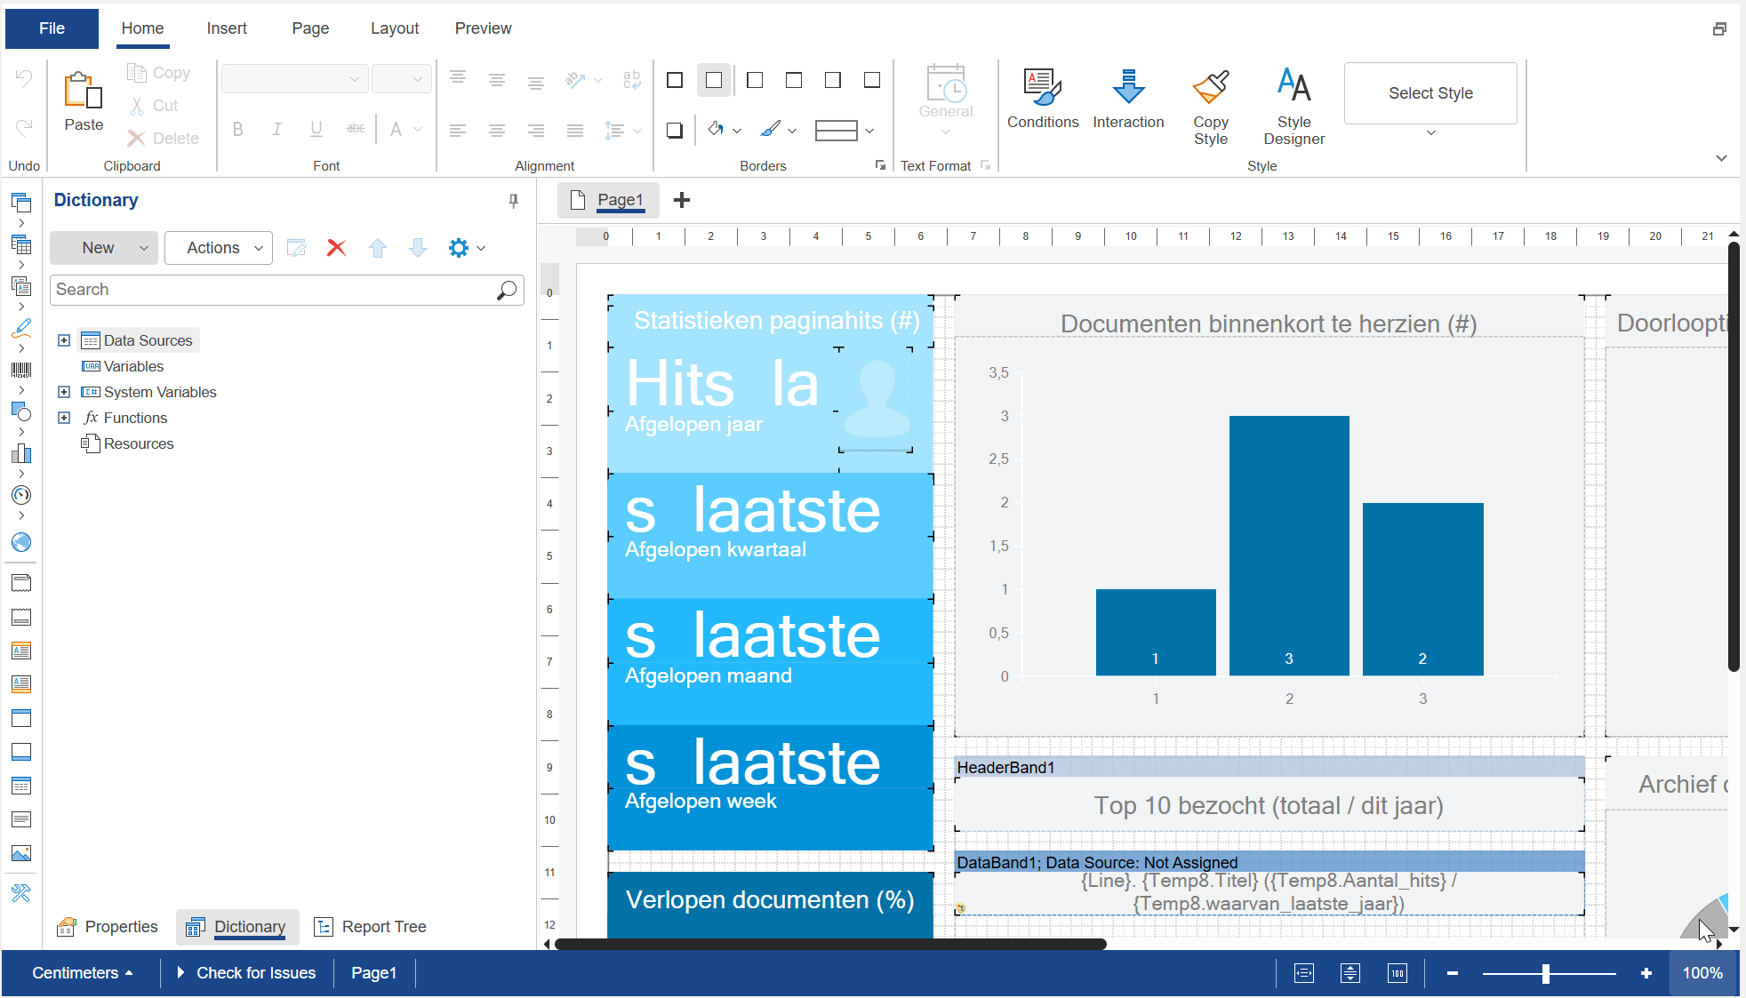Click the dictionary Edit item icon
The image size is (1746, 998).
coord(296,248)
